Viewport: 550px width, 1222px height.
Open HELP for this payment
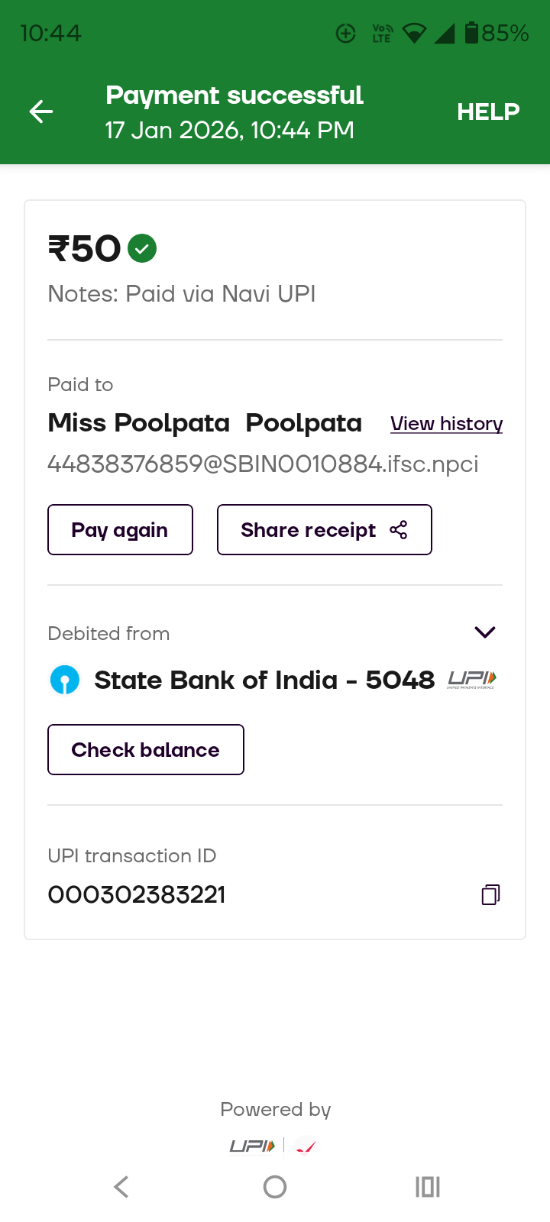488,112
